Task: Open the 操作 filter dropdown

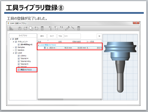Action: pos(42,36)
